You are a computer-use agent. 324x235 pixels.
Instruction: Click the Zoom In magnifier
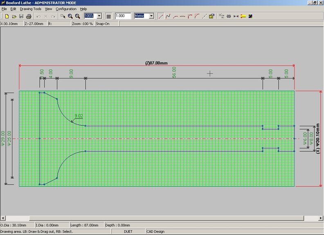(x=70, y=16)
